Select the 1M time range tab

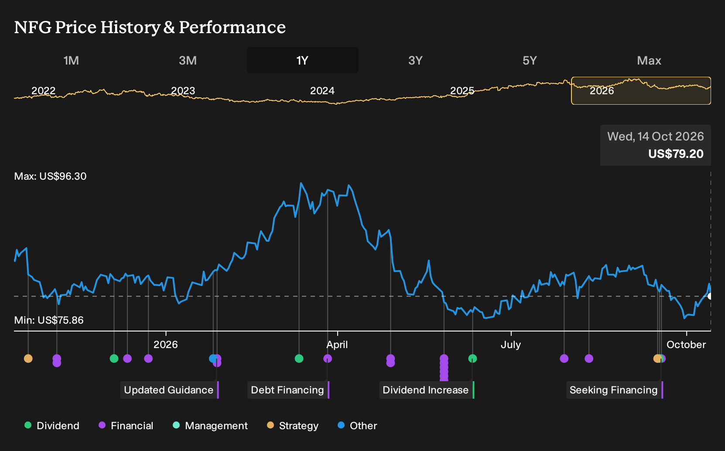coord(71,60)
